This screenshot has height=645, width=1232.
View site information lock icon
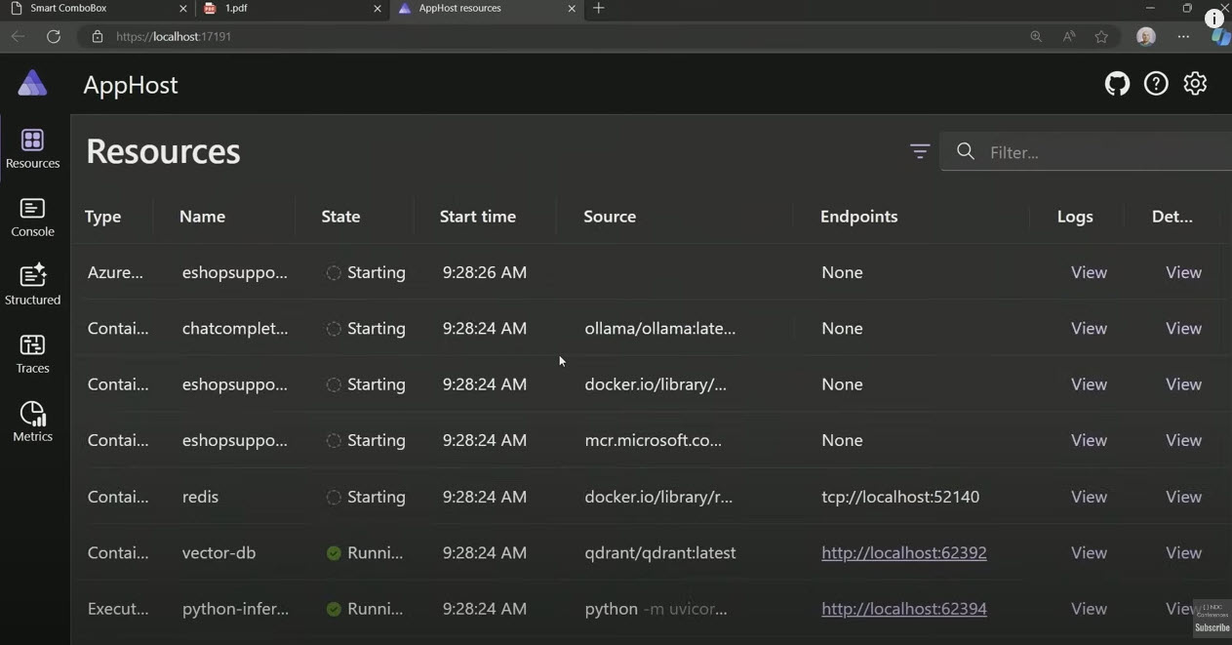97,36
